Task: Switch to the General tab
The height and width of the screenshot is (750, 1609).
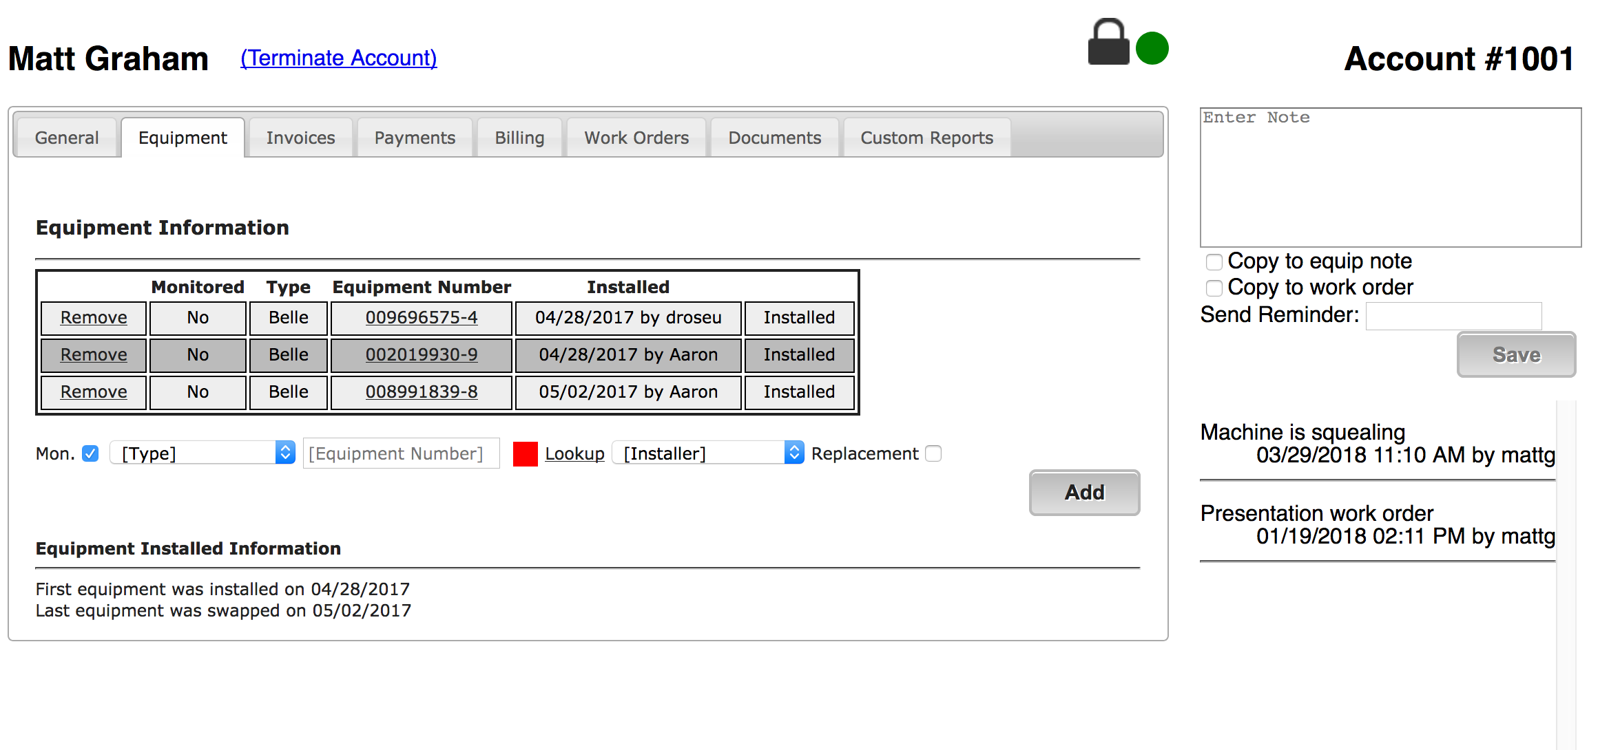Action: (x=67, y=138)
